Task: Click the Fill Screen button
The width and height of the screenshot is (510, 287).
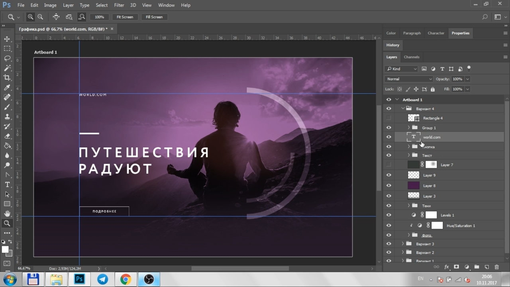Action: [x=154, y=17]
